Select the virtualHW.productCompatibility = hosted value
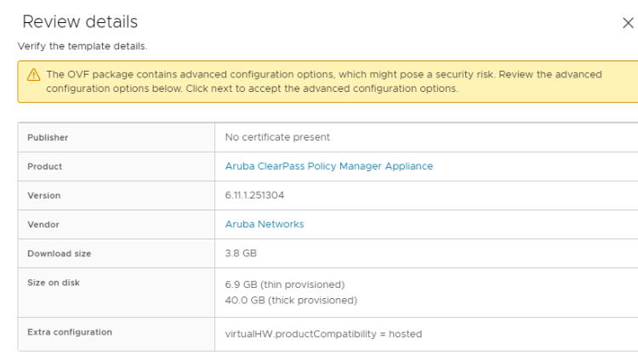The width and height of the screenshot is (638, 362). (323, 333)
